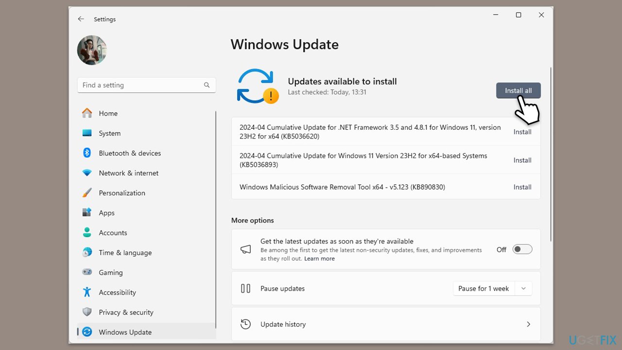Screen dimensions: 622x350
Task: Click the Install all button
Action: pyautogui.click(x=518, y=90)
